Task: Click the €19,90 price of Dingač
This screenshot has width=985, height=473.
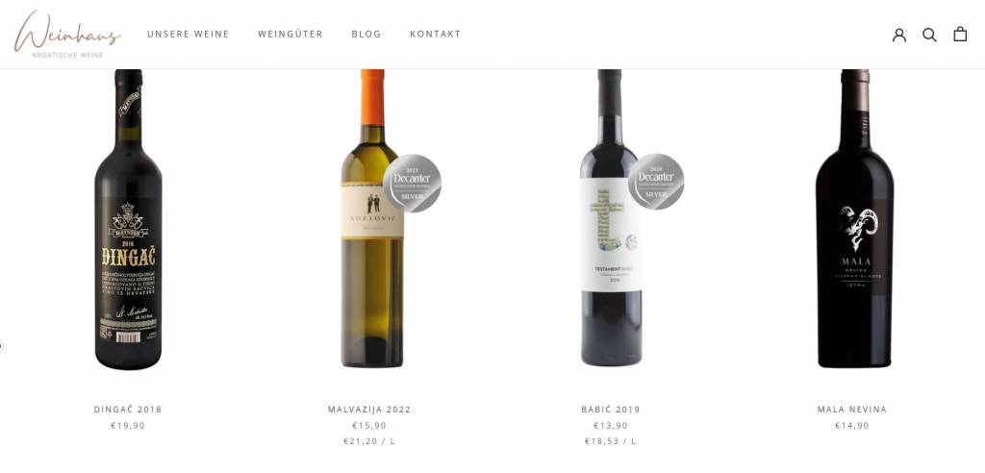Action: (128, 426)
